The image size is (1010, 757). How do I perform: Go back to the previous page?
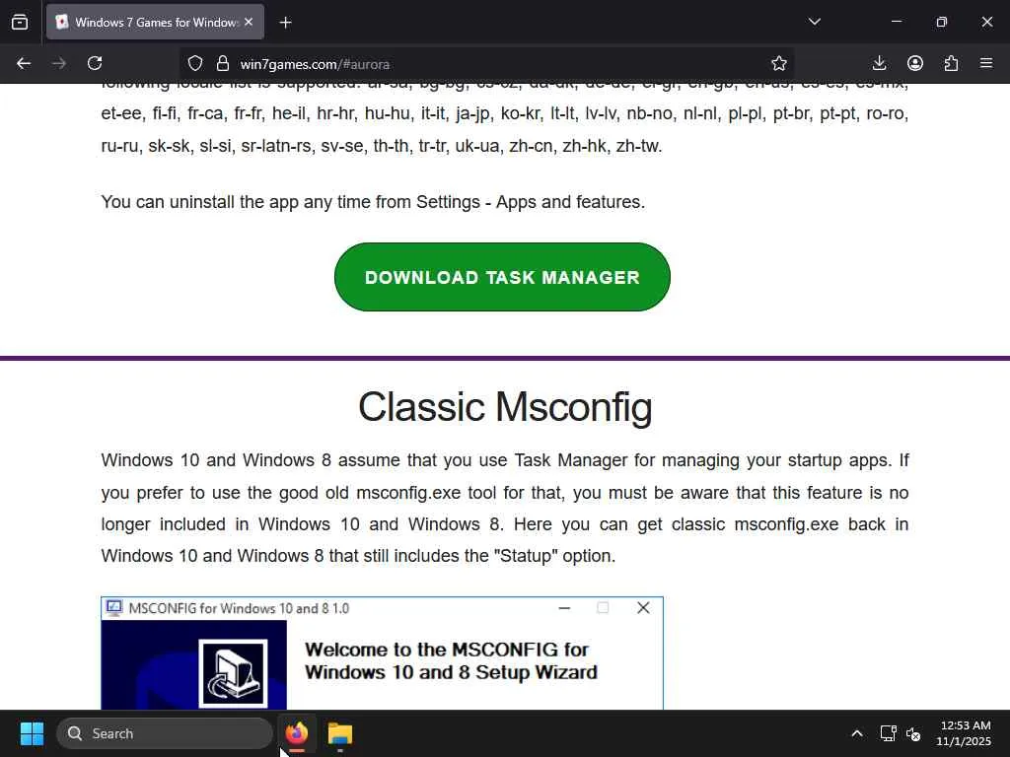[x=24, y=63]
